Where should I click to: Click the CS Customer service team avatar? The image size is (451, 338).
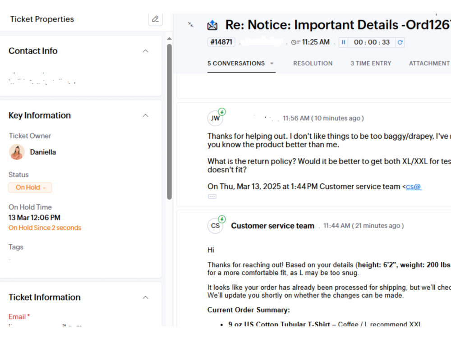(x=216, y=226)
